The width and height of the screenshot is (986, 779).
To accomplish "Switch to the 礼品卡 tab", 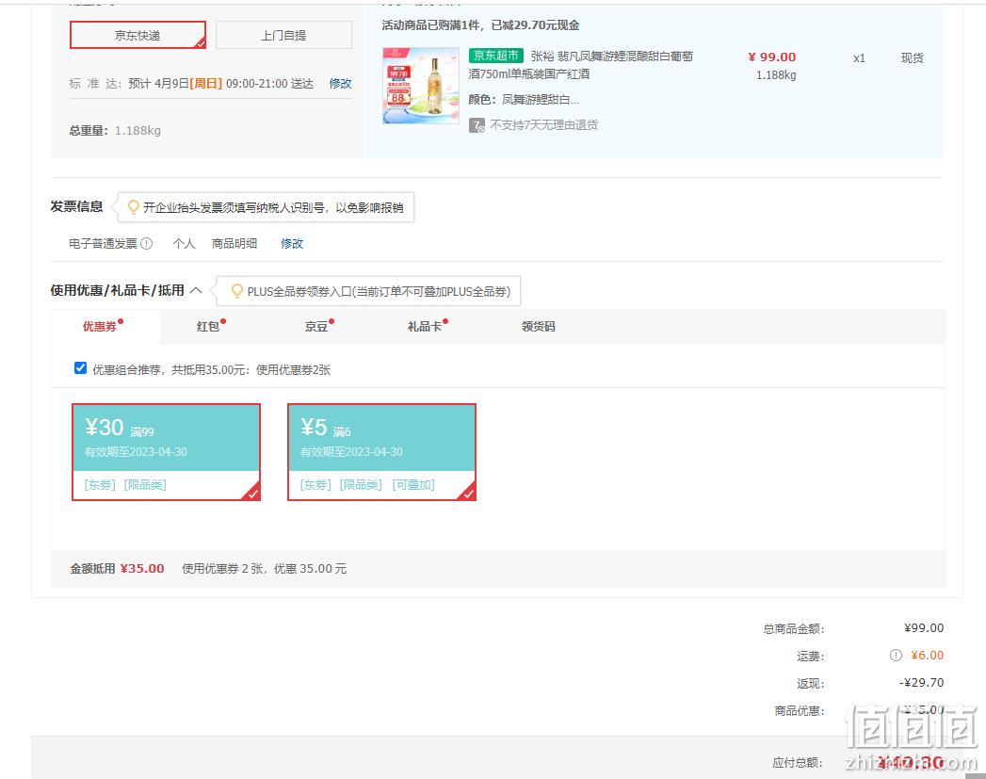I will coord(427,326).
